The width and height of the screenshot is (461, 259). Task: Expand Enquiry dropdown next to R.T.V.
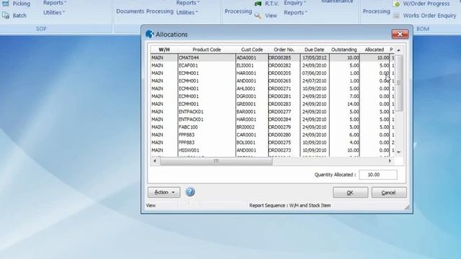(295, 3)
